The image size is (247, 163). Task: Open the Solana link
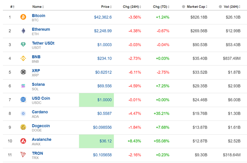[x=38, y=84]
